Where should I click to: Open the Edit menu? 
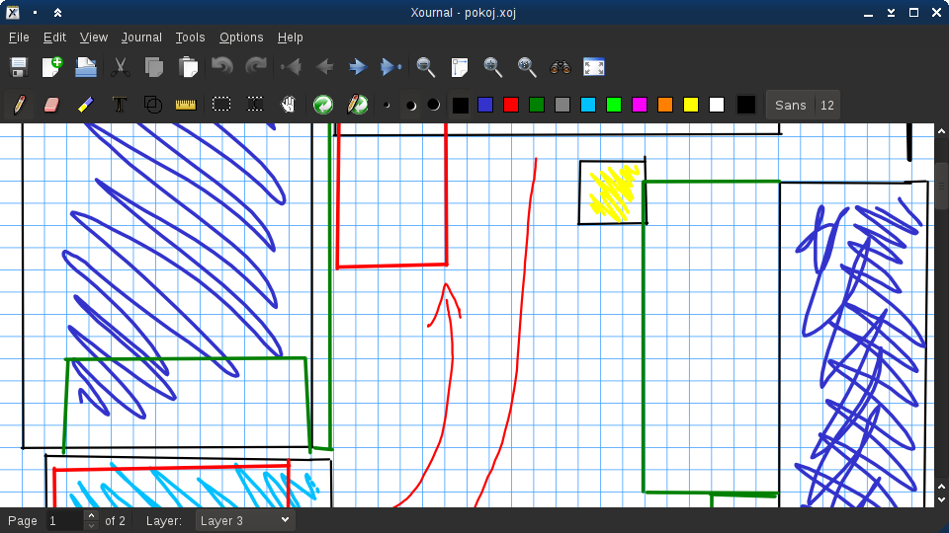tap(54, 38)
